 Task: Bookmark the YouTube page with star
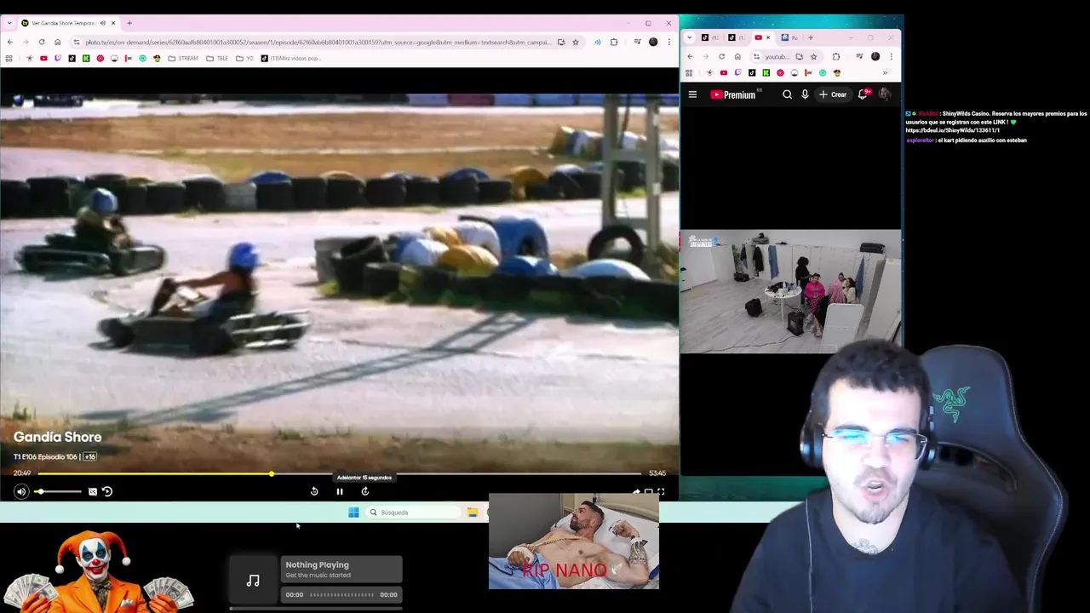813,56
